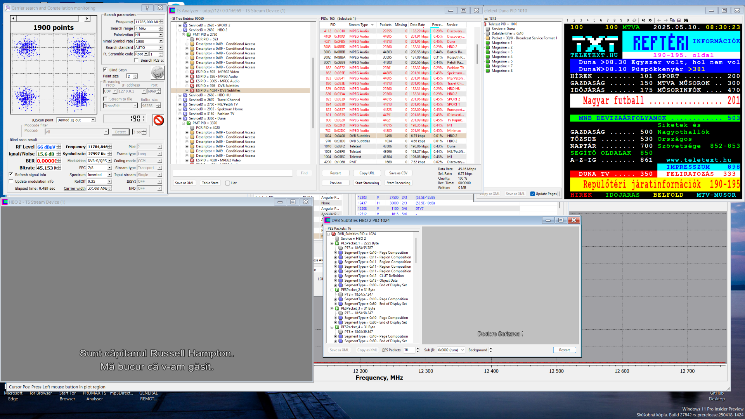The width and height of the screenshot is (745, 419).
Task: Click the globe scan button next to Blind Scan
Action: pyautogui.click(x=158, y=72)
